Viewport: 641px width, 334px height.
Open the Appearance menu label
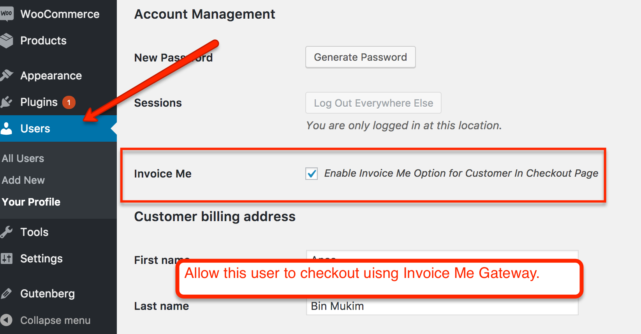coord(51,76)
